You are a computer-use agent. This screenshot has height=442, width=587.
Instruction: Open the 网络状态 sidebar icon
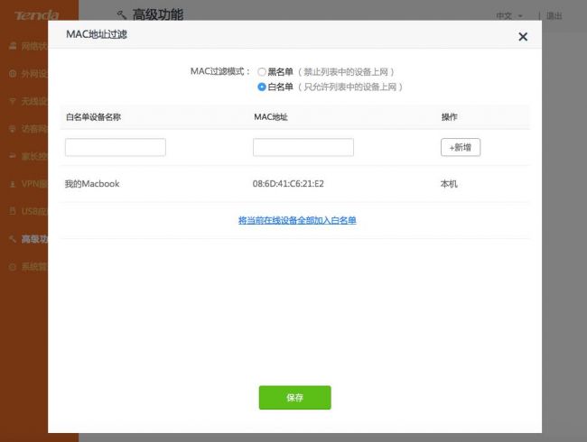tap(13, 46)
